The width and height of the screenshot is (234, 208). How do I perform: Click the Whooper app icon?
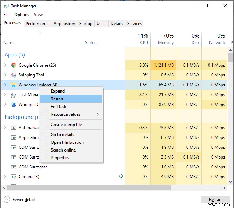(14, 105)
